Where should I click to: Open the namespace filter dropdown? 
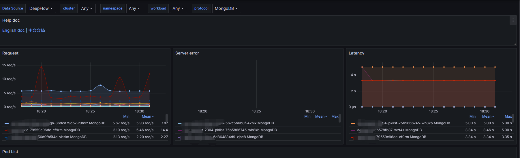[134, 8]
